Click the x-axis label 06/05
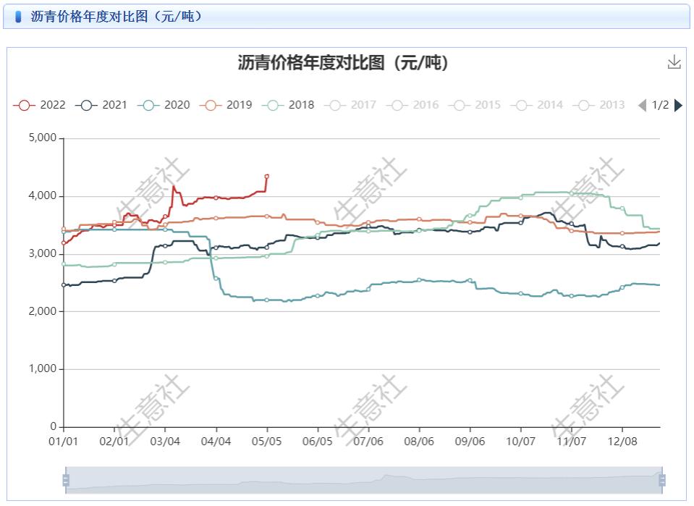This screenshot has height=506, width=694. coord(318,442)
